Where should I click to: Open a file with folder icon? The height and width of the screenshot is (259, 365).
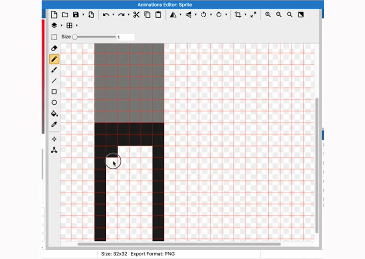click(65, 15)
